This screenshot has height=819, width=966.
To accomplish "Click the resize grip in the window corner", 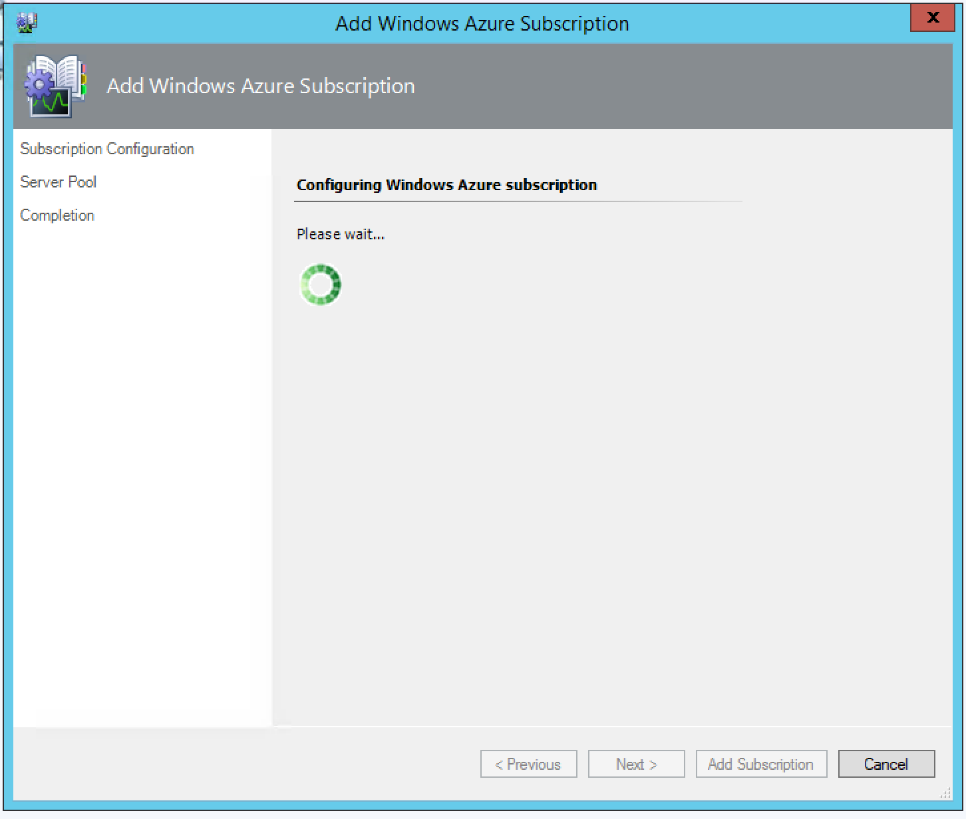I will click(945, 794).
